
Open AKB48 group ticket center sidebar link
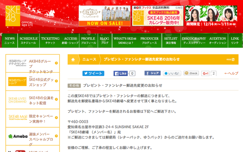pos(33,63)
